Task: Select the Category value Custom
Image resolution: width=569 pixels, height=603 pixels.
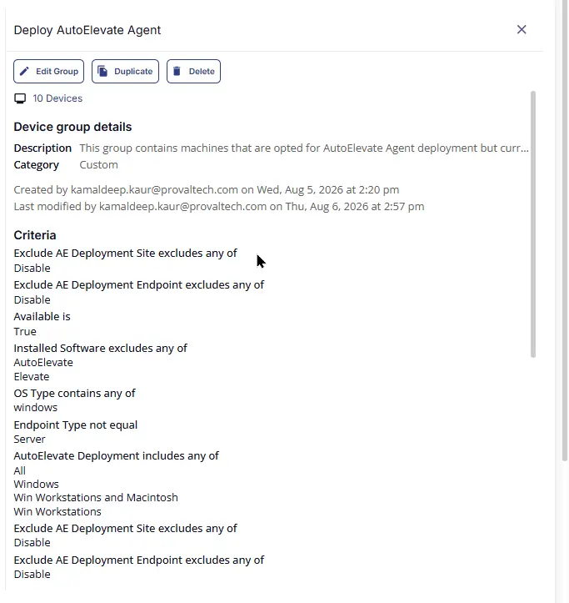Action: [99, 164]
